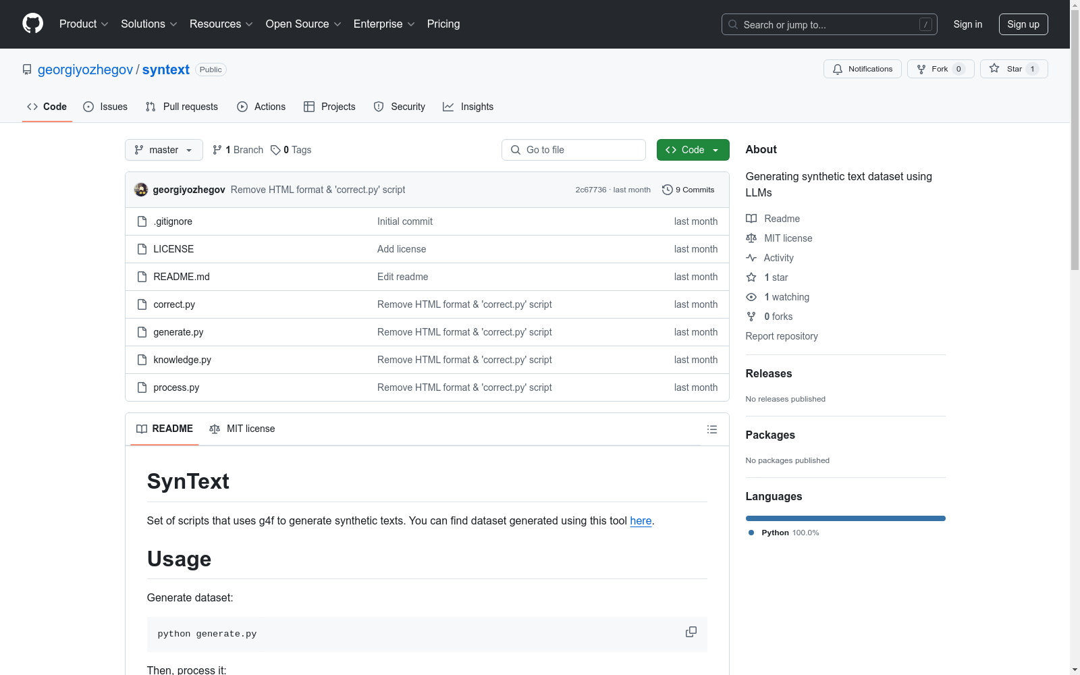Click the file icon for README.md
The width and height of the screenshot is (1080, 675).
(142, 277)
